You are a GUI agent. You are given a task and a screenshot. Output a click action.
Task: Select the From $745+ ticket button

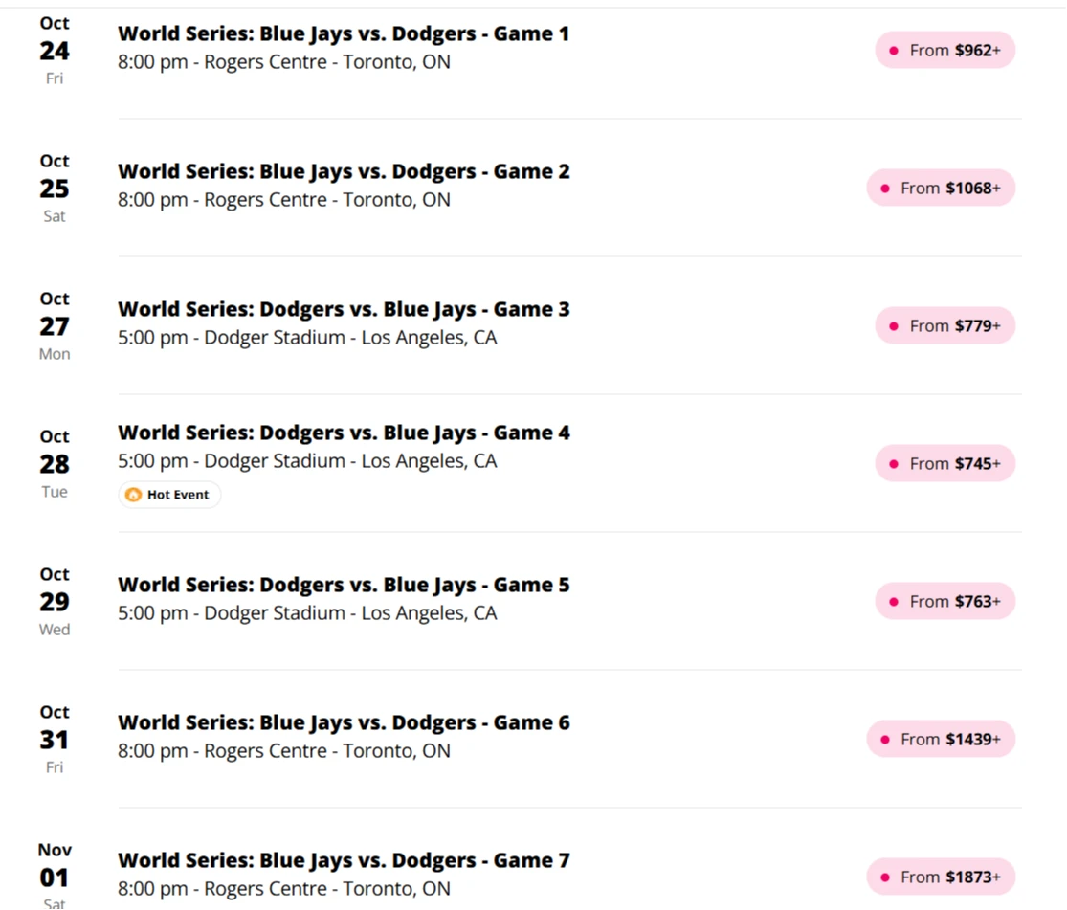point(945,464)
